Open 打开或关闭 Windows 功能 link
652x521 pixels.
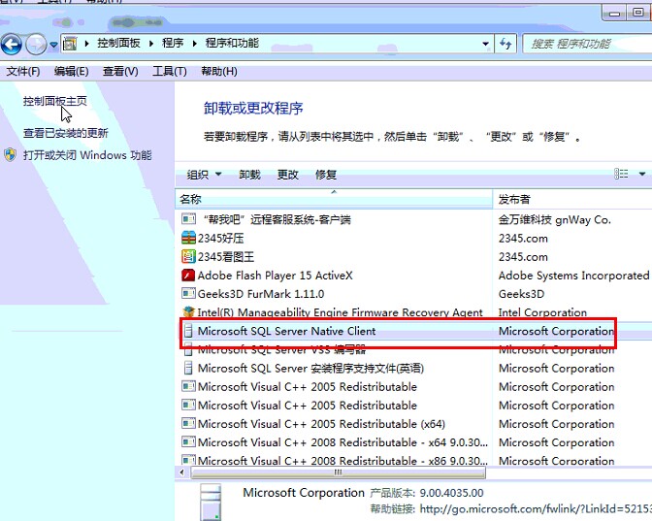click(87, 155)
